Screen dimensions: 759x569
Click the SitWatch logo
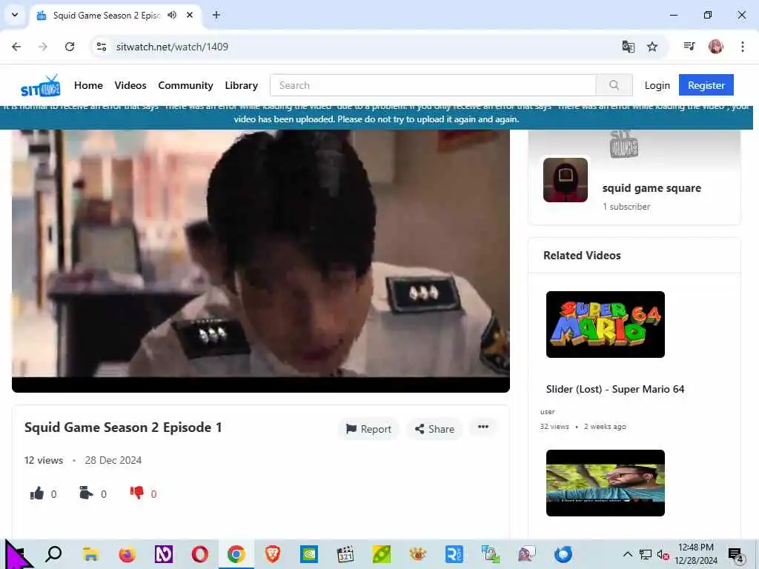pyautogui.click(x=41, y=86)
